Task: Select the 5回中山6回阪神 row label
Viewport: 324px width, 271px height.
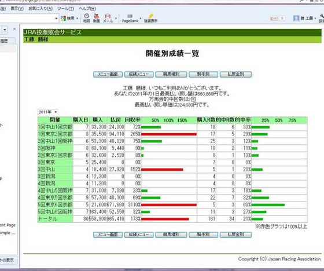Action: pos(55,211)
